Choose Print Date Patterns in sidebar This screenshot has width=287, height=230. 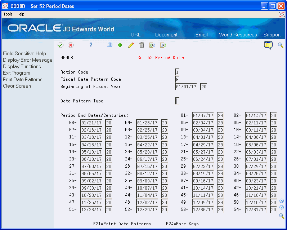coord(23,80)
